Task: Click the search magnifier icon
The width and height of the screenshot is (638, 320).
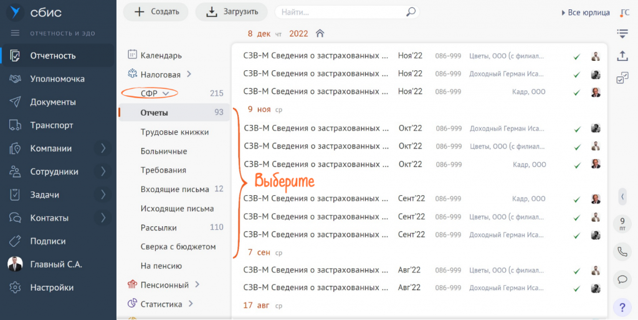Action: [411, 12]
